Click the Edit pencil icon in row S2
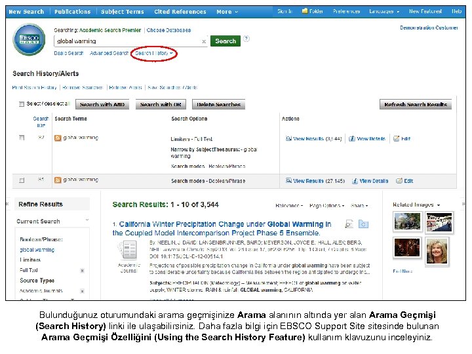 (397, 138)
